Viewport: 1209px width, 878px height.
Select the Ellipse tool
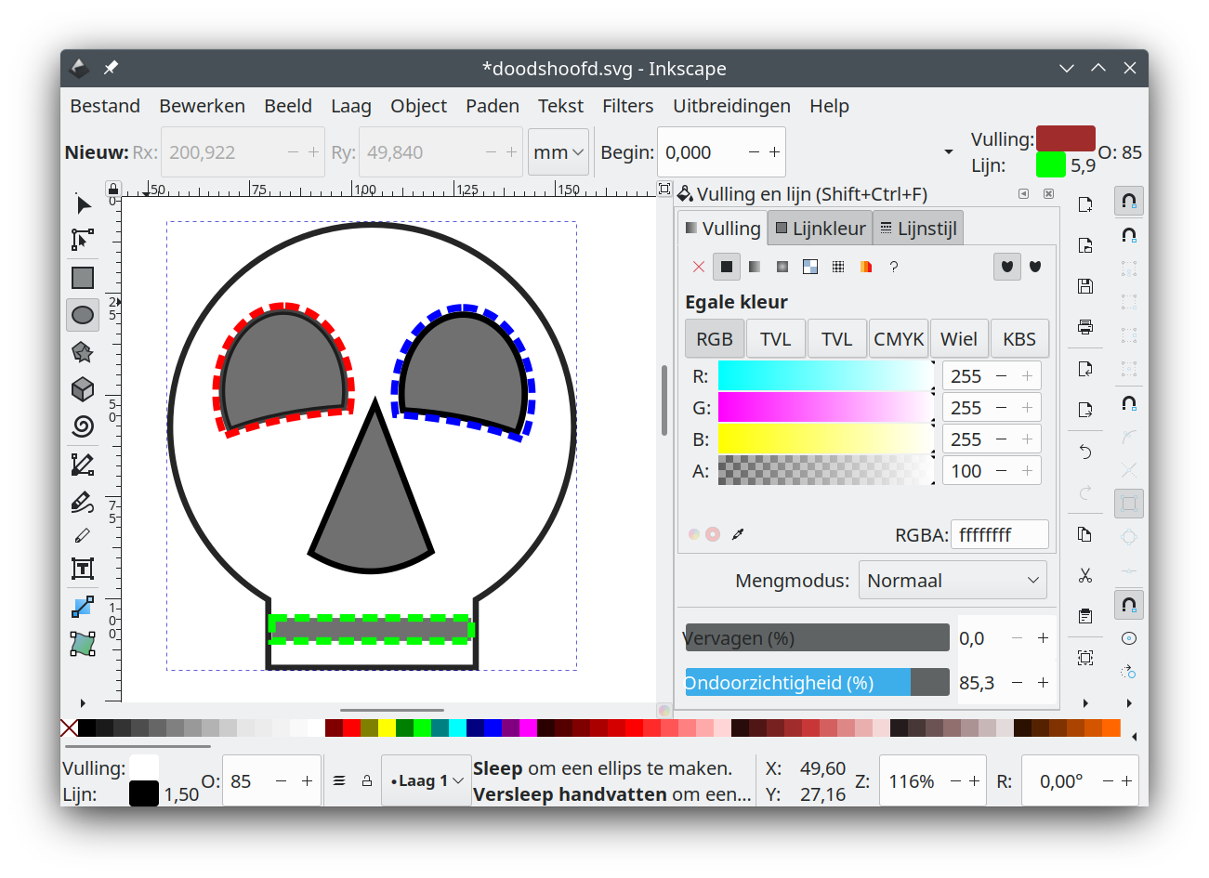[83, 315]
